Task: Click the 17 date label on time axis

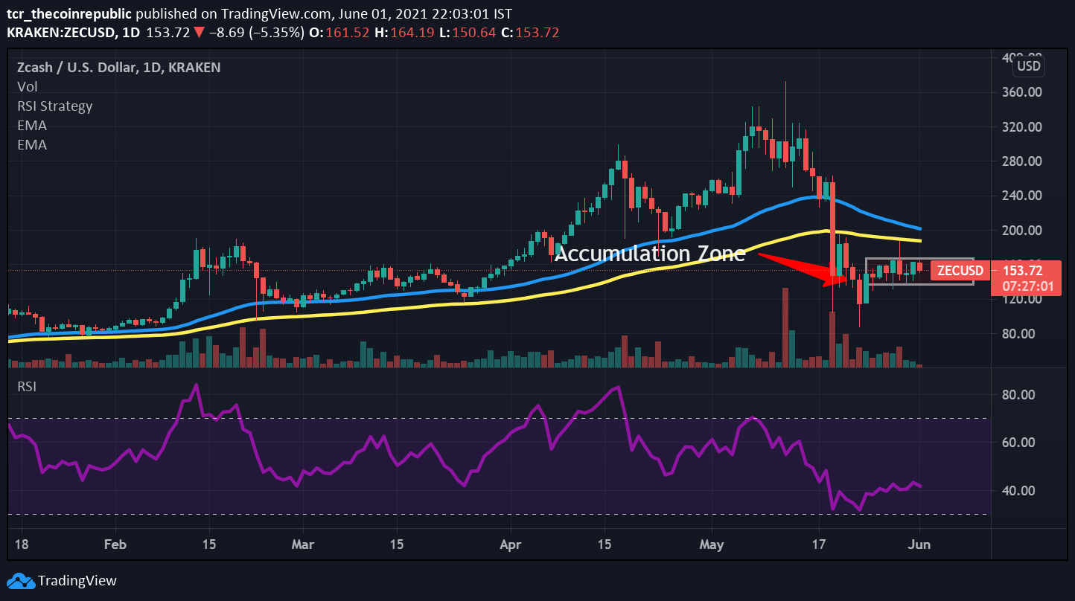Action: coord(819,544)
